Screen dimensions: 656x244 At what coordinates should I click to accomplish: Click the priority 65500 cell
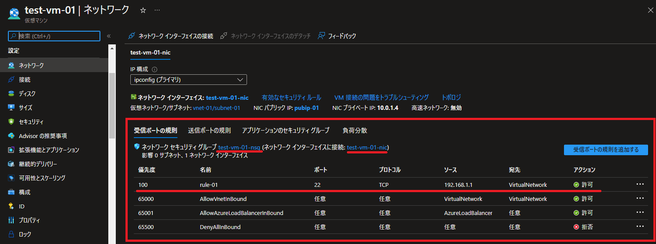tap(146, 227)
